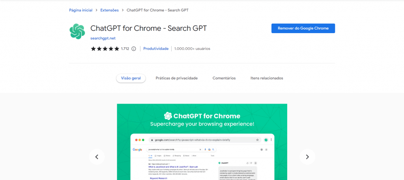Viewport: 404px width, 180px height.
Task: Click the Google logo in the preview
Action: point(137,150)
